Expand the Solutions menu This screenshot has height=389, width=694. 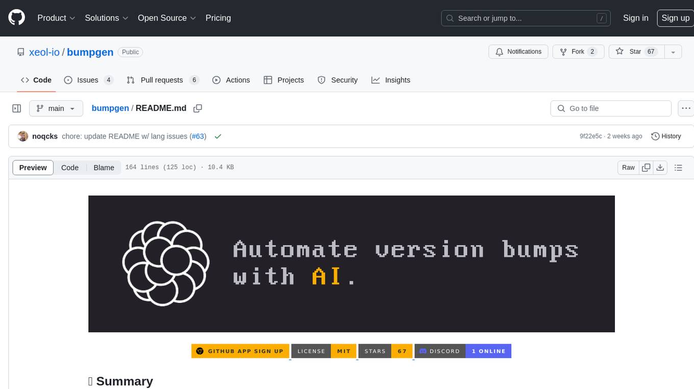click(x=107, y=18)
